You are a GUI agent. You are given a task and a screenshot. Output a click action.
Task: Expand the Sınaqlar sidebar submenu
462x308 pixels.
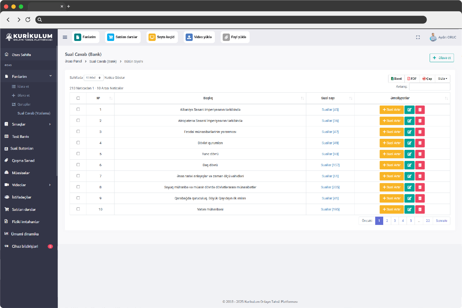point(18,124)
